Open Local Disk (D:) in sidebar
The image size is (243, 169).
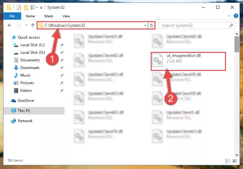click(33, 53)
